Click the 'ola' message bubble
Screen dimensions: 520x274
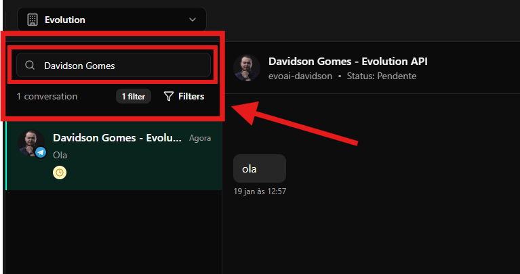tap(260, 168)
